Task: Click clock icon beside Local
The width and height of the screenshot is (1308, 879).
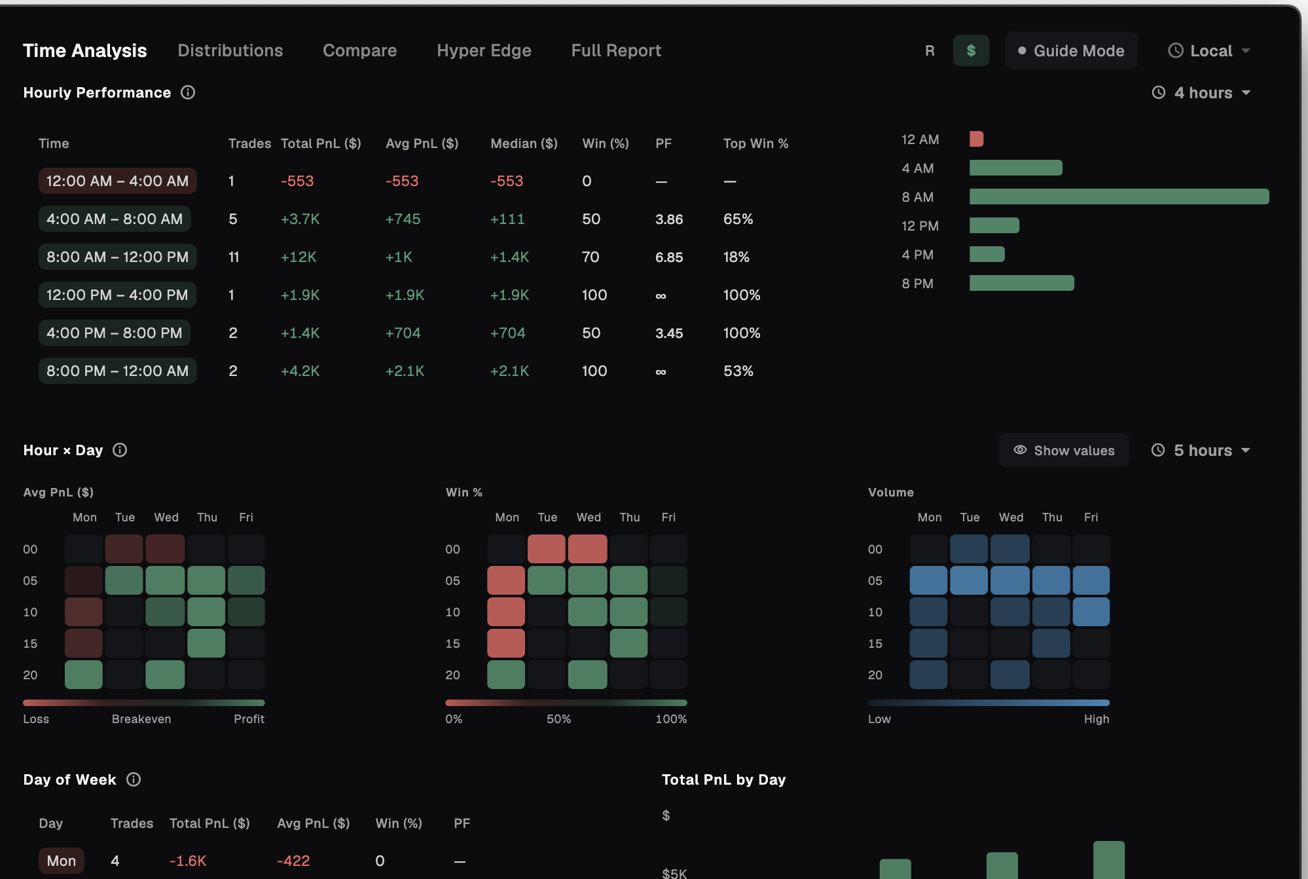Action: (1176, 50)
